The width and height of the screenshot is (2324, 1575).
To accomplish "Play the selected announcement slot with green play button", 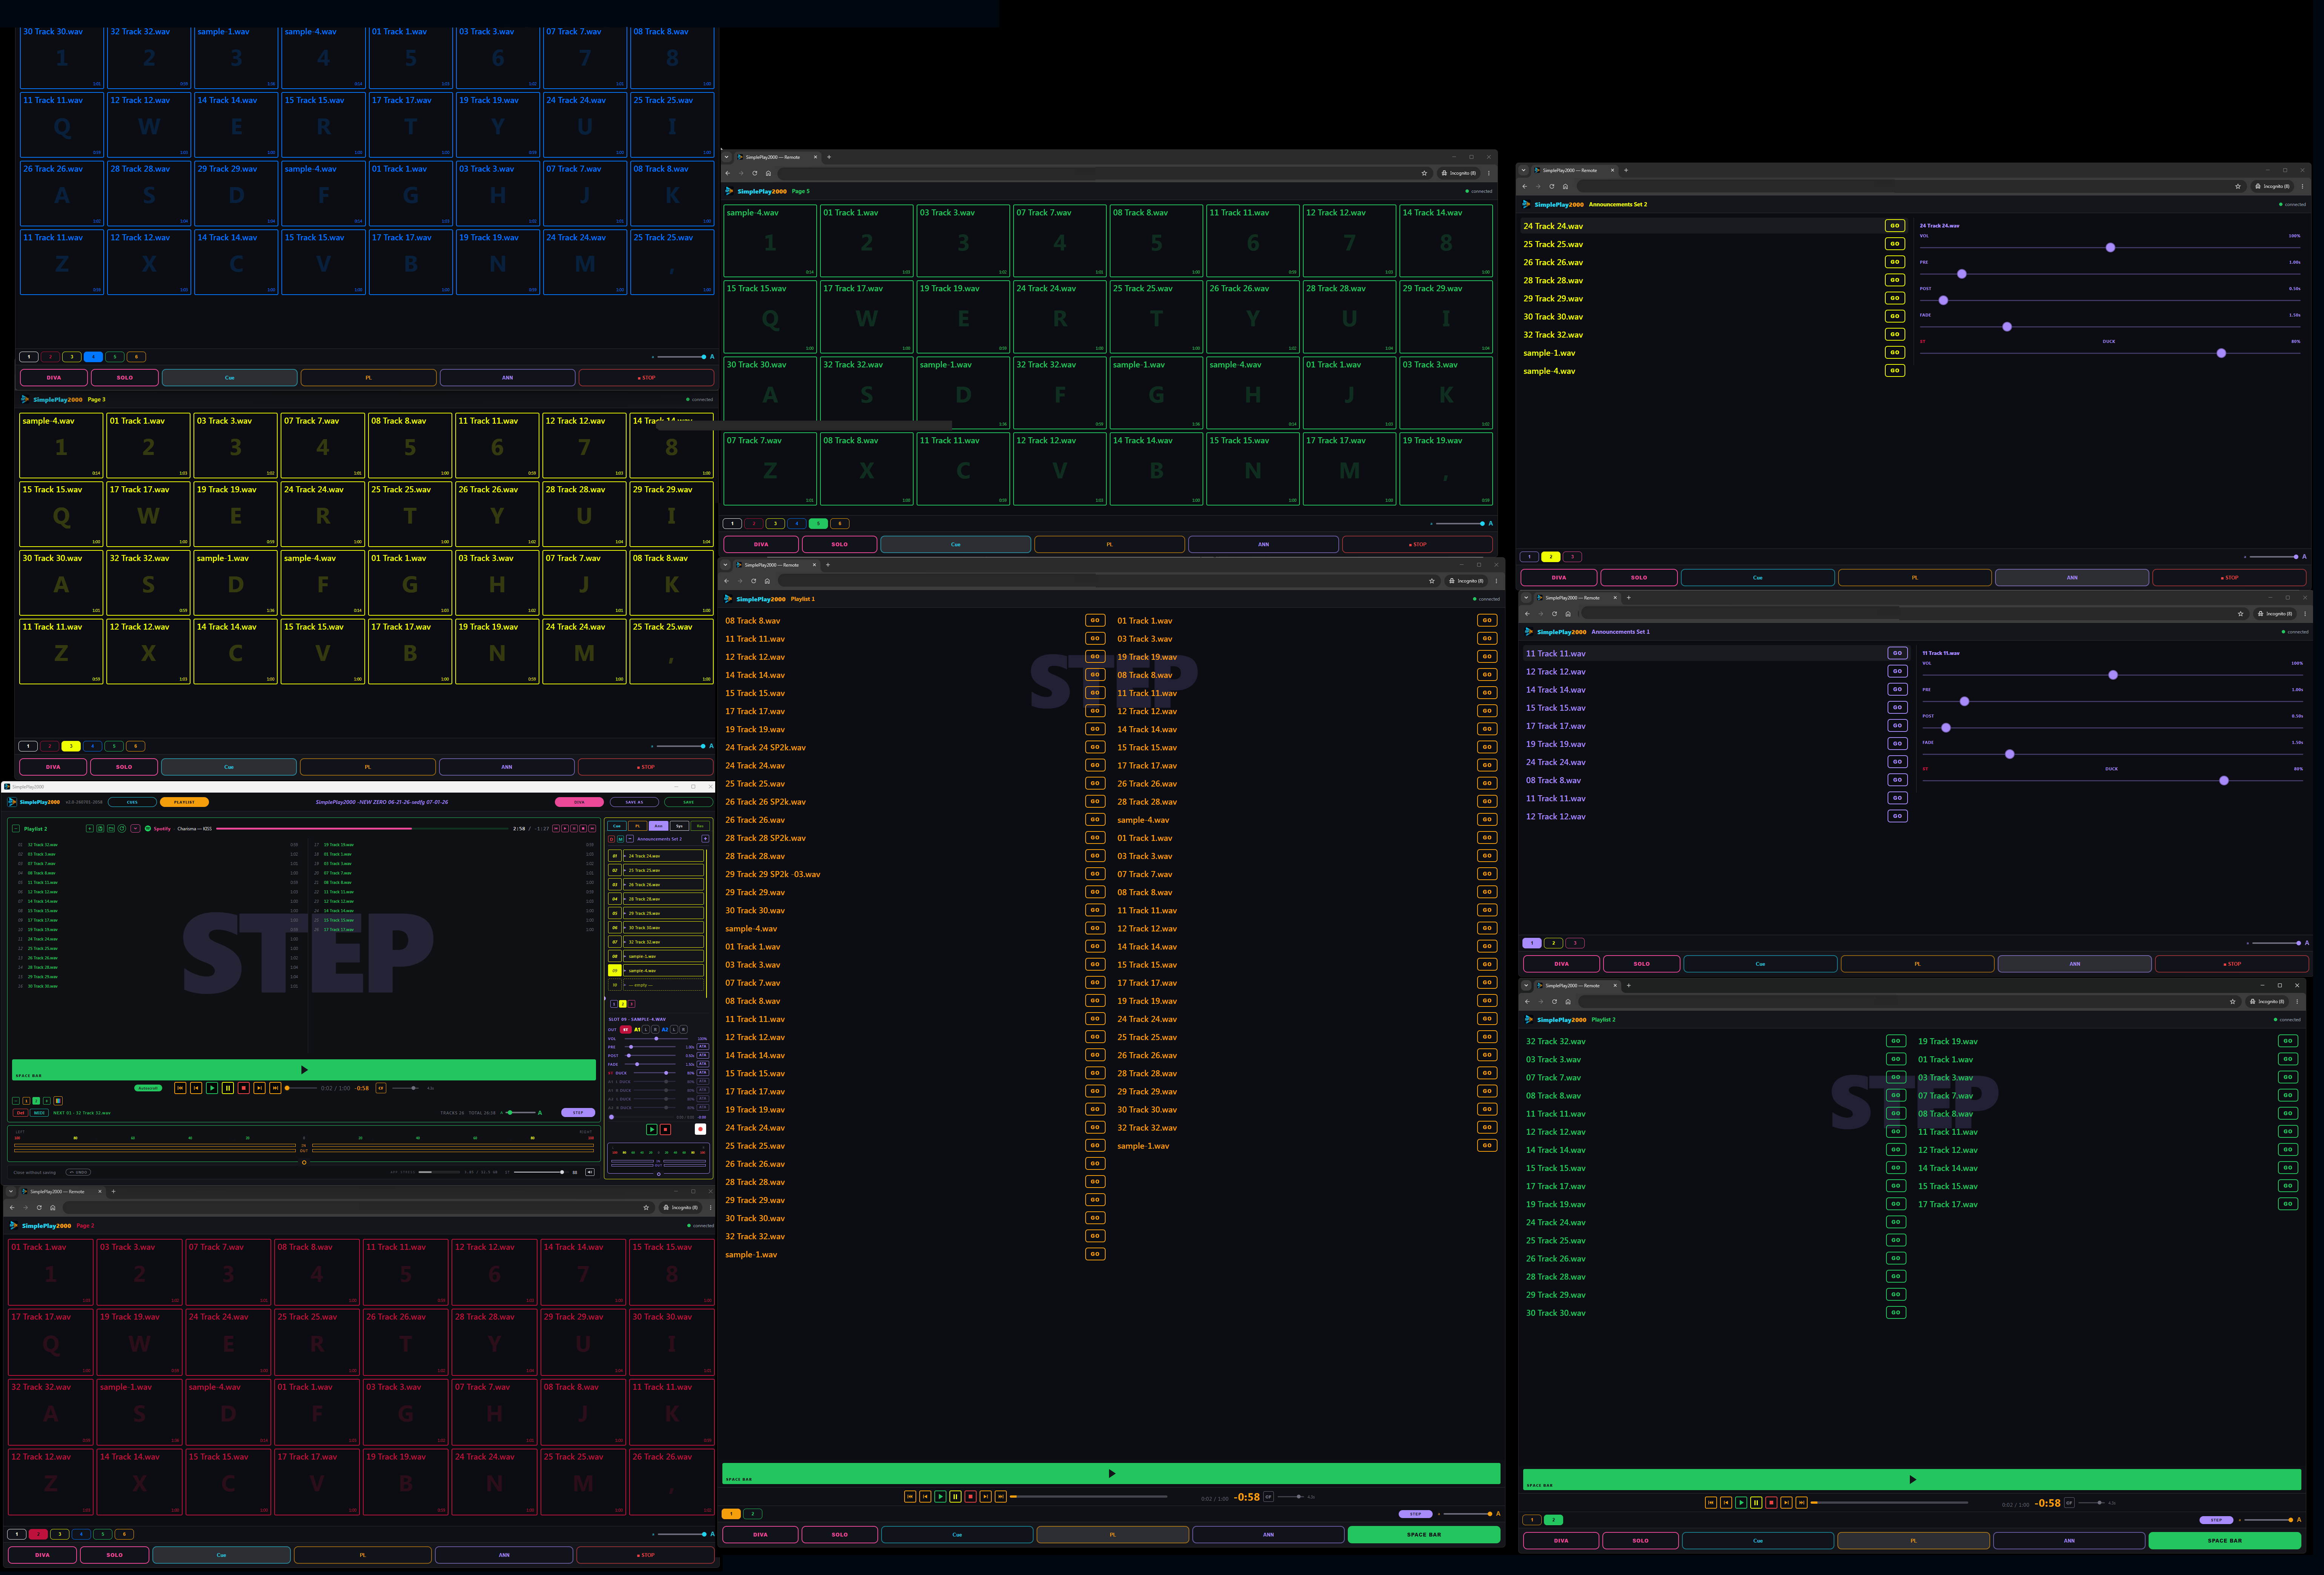I will click(652, 1129).
